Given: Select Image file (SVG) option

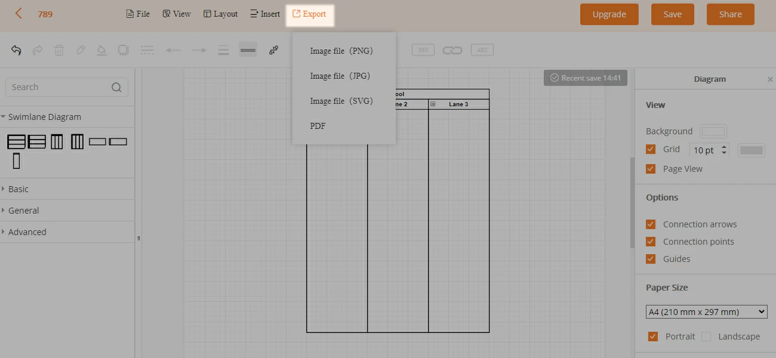Looking at the screenshot, I should pos(341,101).
